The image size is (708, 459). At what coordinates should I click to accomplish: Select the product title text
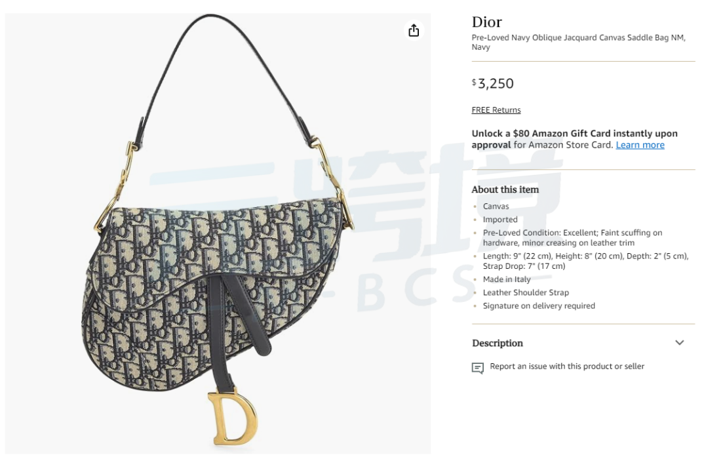point(578,42)
